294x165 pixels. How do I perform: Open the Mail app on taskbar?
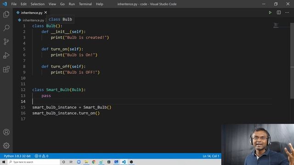coord(116,162)
